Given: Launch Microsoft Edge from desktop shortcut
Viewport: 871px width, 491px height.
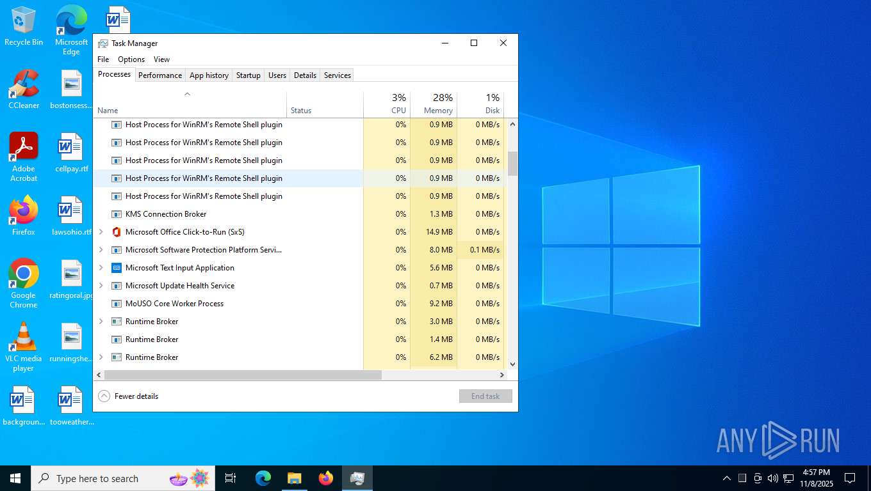Looking at the screenshot, I should pyautogui.click(x=71, y=30).
